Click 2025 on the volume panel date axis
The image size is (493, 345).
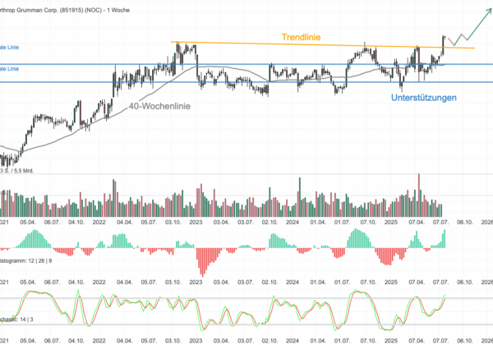coord(391,222)
